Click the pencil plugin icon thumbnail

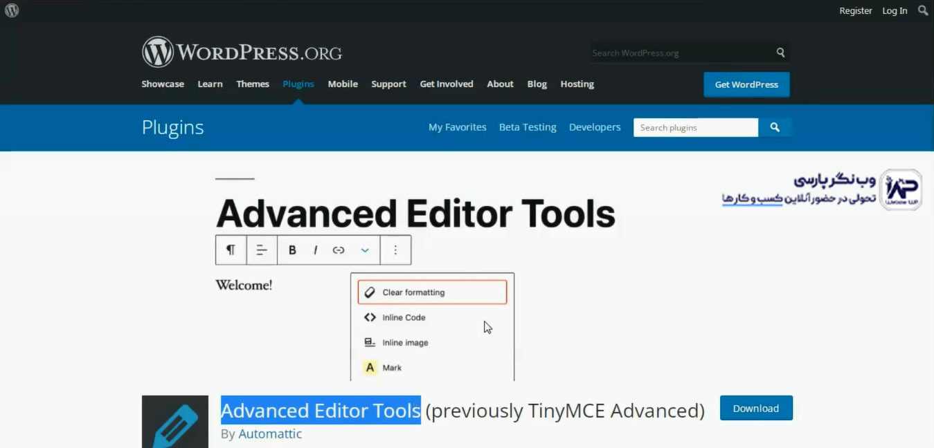(x=174, y=421)
